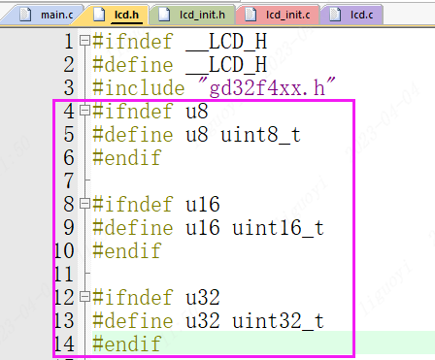Click line number 5 in the margin
Image resolution: width=435 pixels, height=360 pixels.
point(69,134)
